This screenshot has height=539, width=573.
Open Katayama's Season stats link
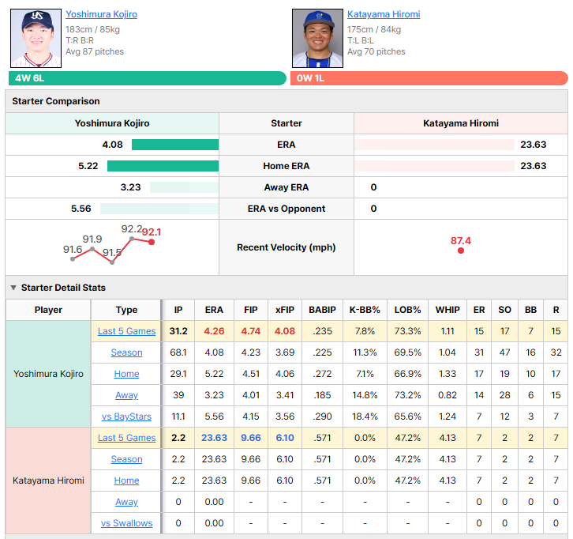[x=126, y=459]
